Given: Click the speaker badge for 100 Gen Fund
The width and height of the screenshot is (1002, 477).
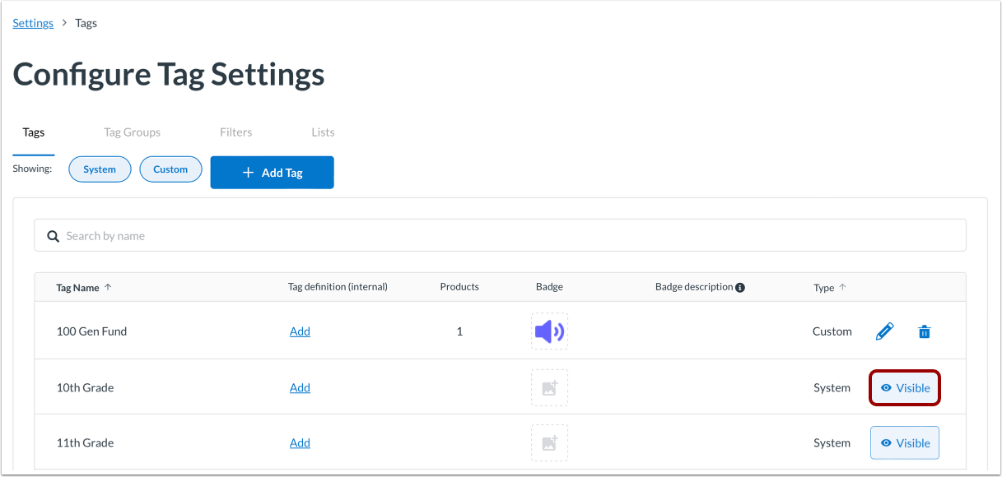Looking at the screenshot, I should [549, 331].
